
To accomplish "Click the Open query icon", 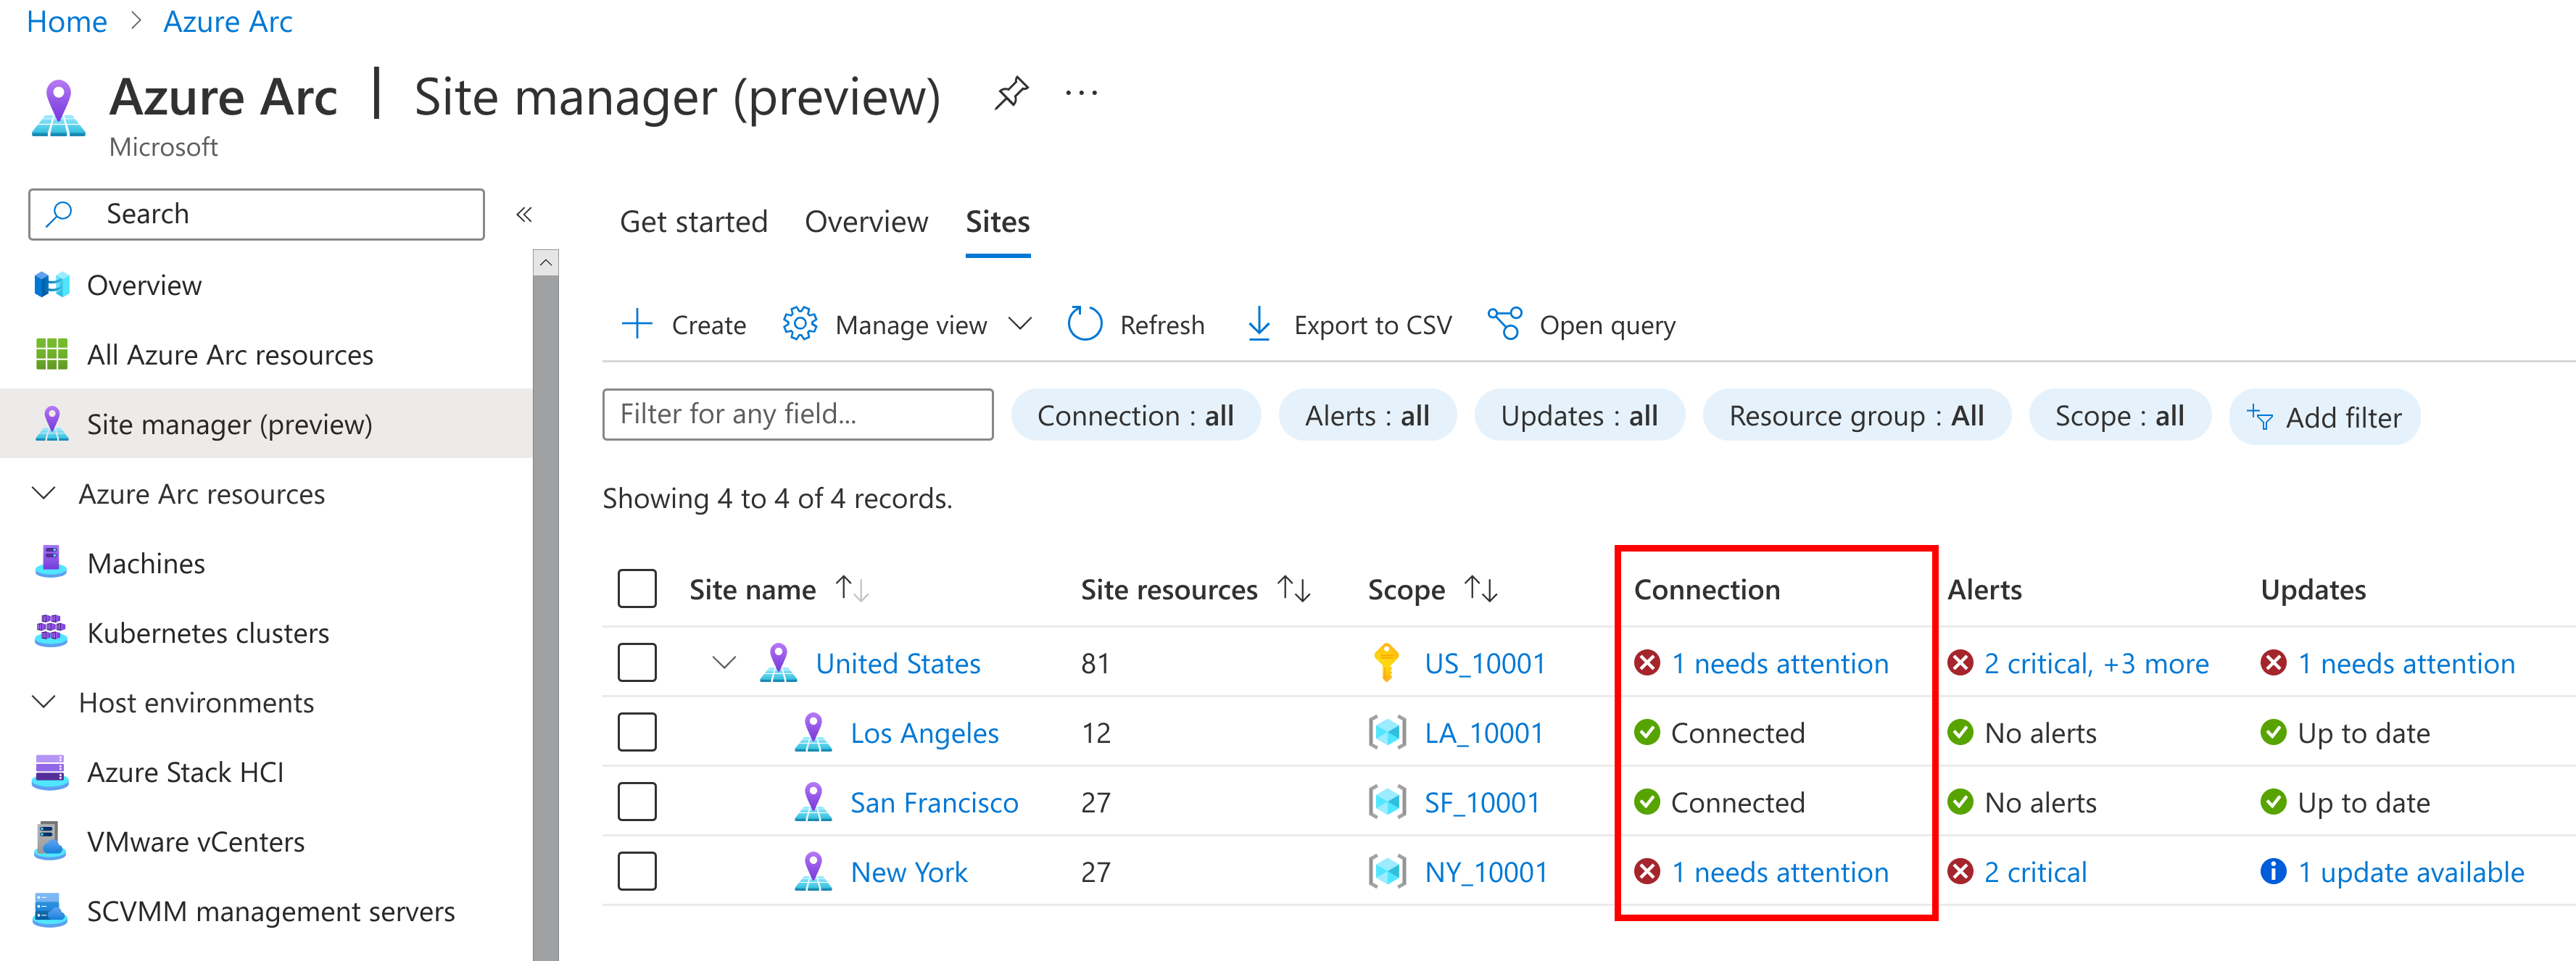I will click(x=1504, y=324).
